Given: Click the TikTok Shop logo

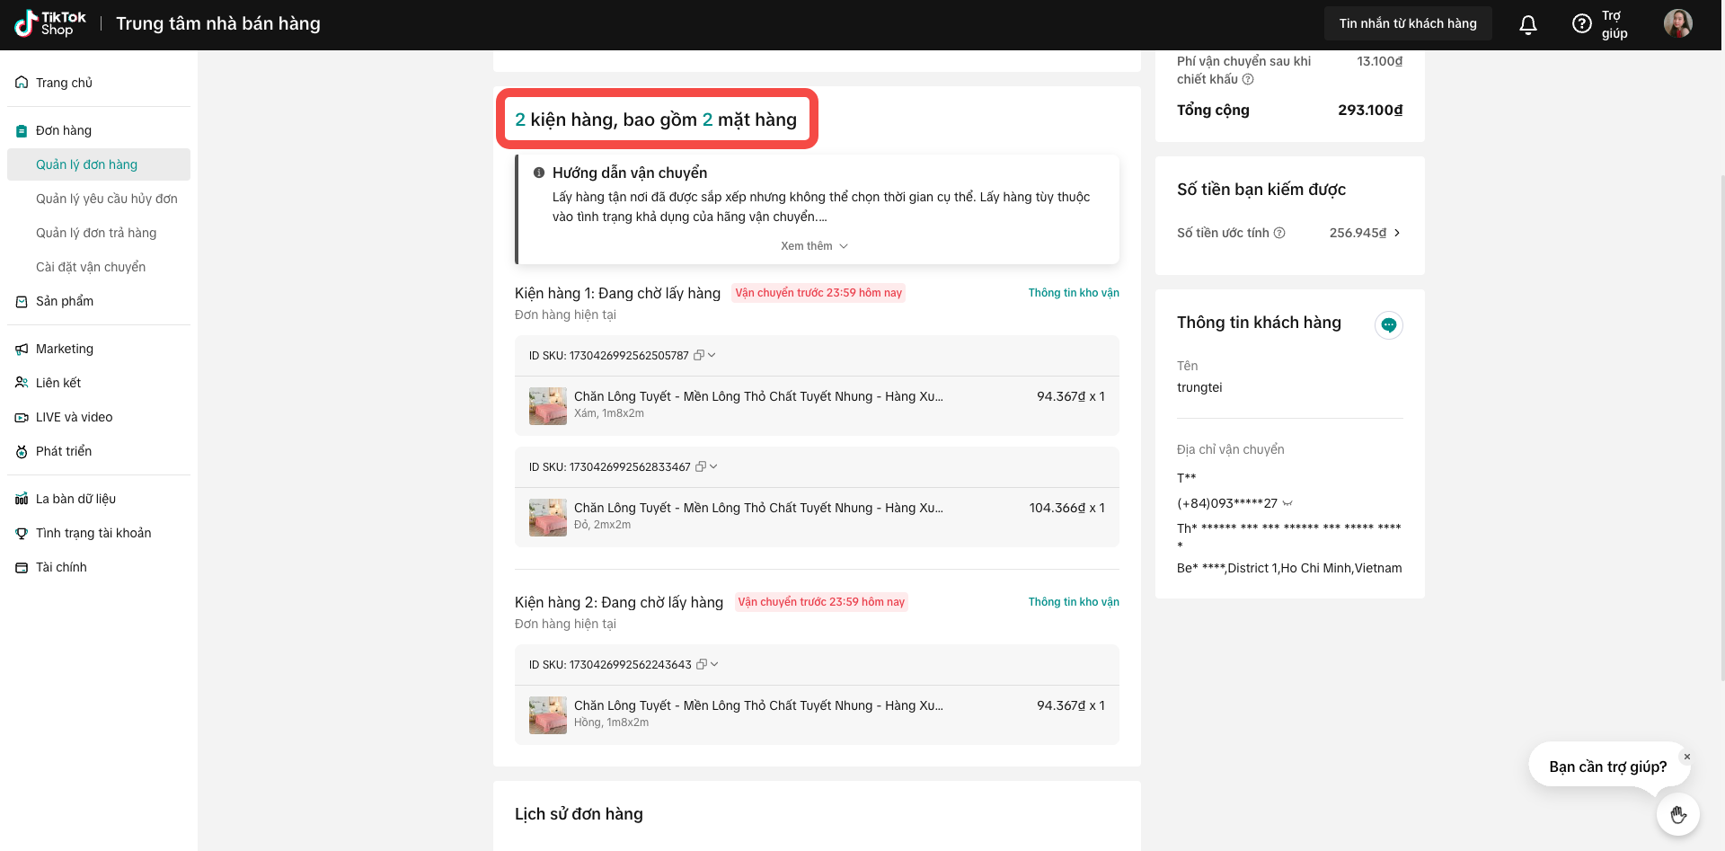Looking at the screenshot, I should [x=50, y=23].
